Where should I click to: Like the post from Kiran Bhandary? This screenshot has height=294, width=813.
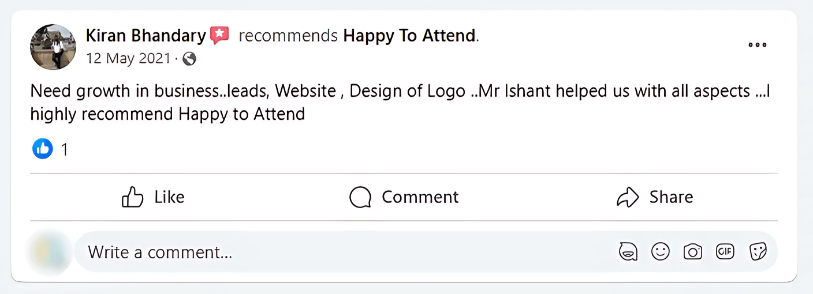click(153, 197)
